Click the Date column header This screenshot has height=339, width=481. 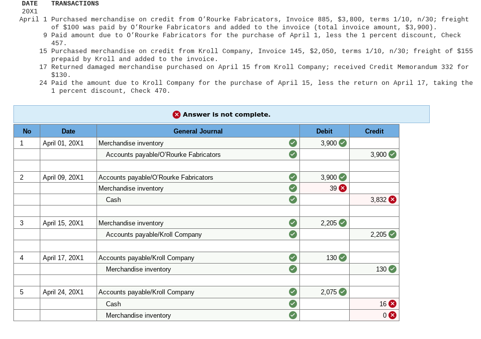pyautogui.click(x=68, y=131)
